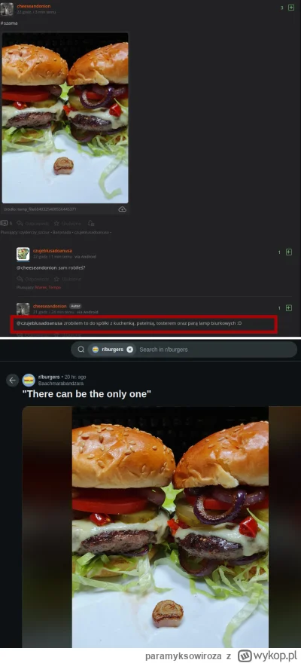Open the 'There can be the only one' post title

pyautogui.click(x=86, y=394)
